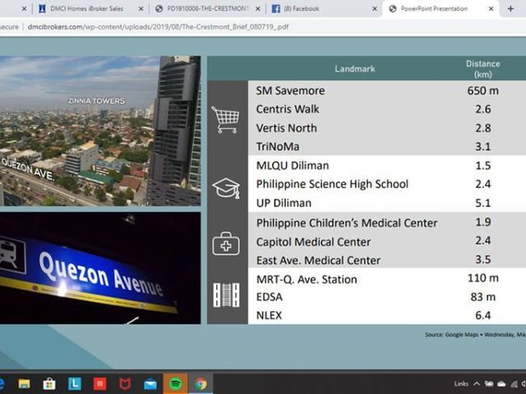
Task: Click Philippine Children's Medical Center entry
Action: [347, 223]
